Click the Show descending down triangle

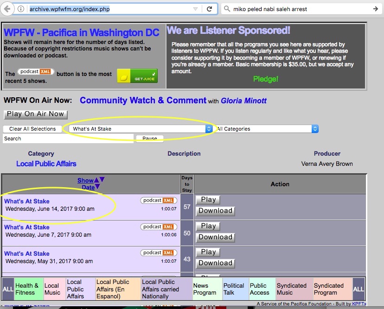[102, 180]
